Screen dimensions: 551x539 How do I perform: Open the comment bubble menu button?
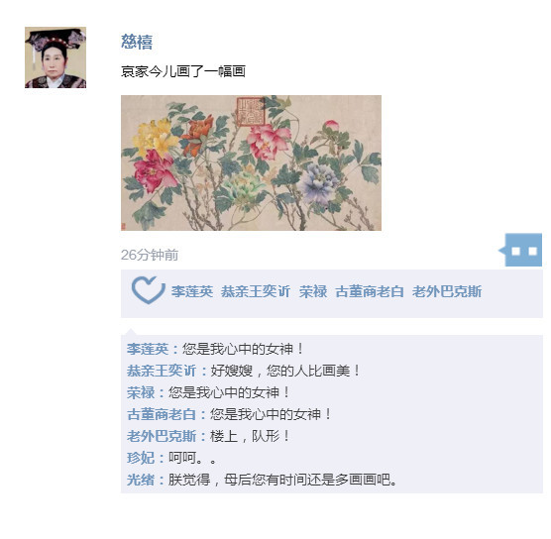point(520,250)
